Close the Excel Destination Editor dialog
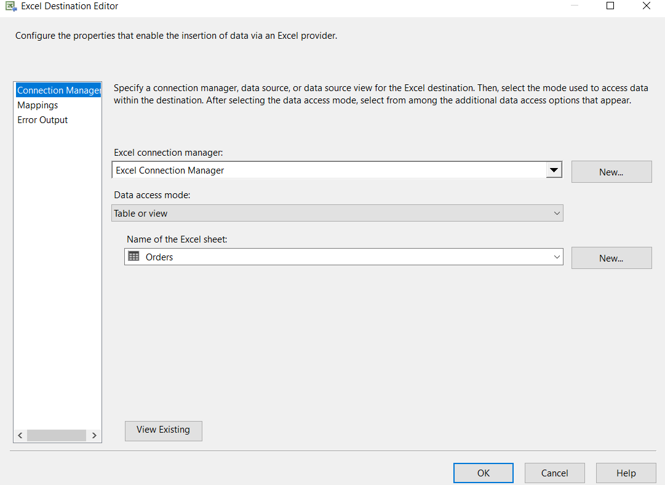This screenshot has width=665, height=485. pos(646,6)
